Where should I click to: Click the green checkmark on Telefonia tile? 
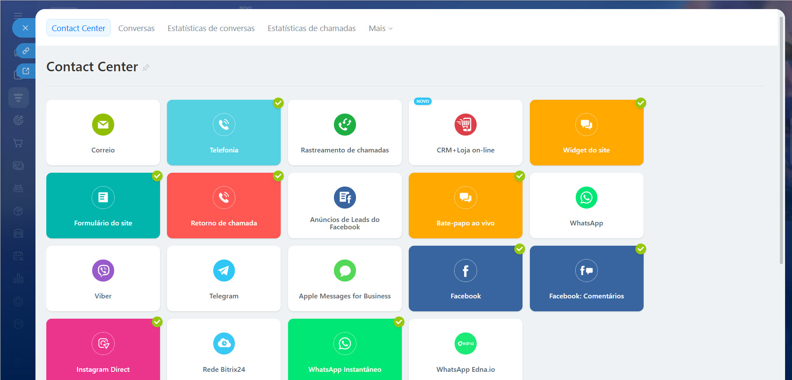tap(278, 103)
